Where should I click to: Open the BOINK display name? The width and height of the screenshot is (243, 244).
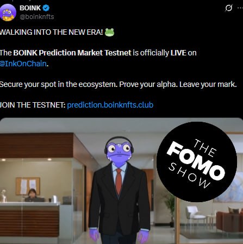(30, 8)
